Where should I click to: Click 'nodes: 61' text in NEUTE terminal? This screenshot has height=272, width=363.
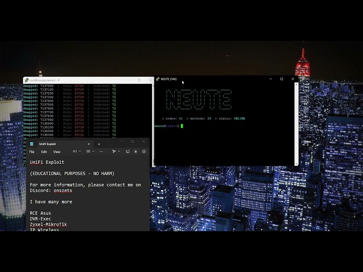174,118
